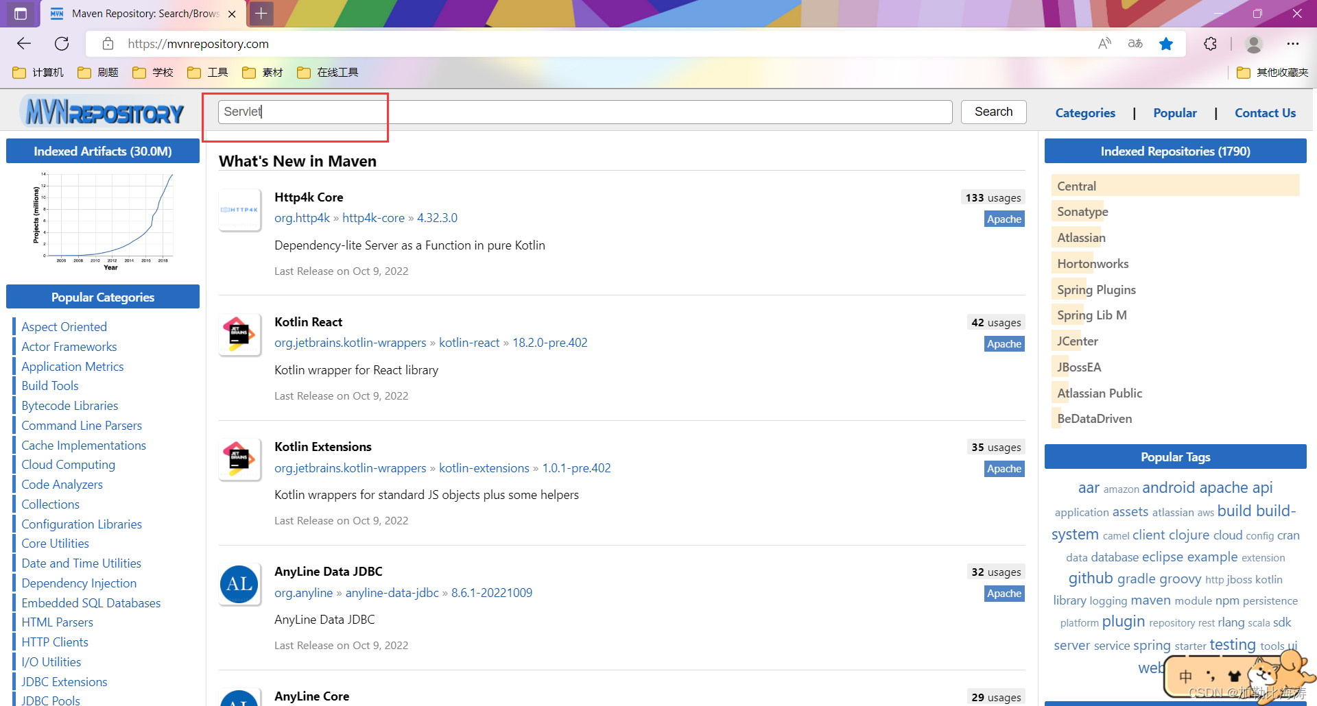
Task: Open the Http4k Core artifact logo
Action: (239, 210)
